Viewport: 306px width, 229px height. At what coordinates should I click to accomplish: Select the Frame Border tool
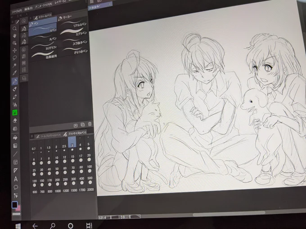[15, 162]
